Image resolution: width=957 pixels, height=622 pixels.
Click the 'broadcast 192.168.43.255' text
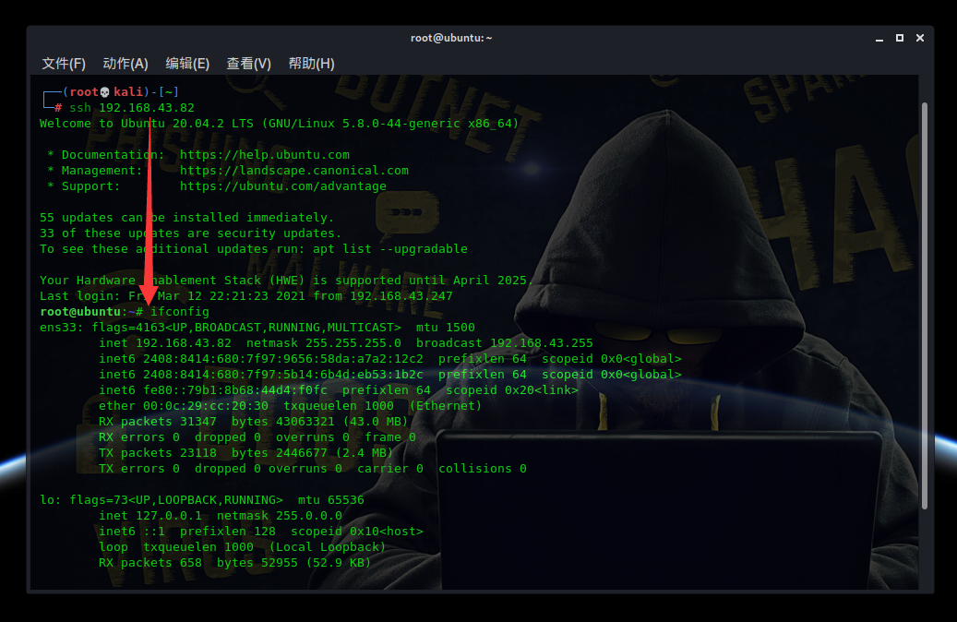(504, 343)
